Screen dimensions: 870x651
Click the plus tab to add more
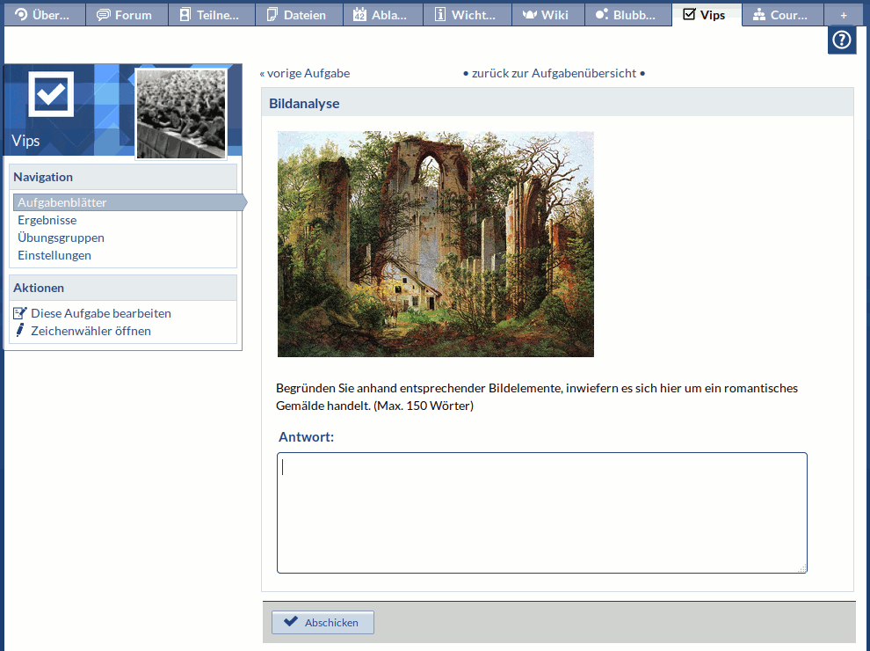click(844, 15)
